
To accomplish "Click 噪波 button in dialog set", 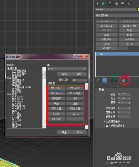I will click(x=75, y=99).
